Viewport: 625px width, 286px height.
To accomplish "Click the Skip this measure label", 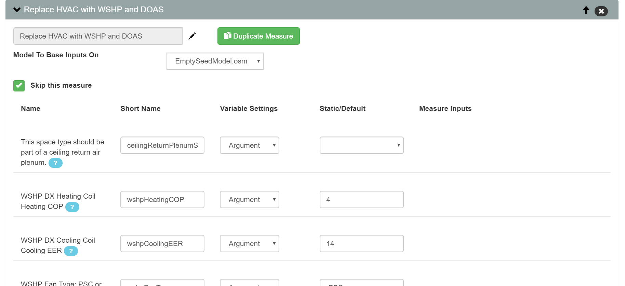I will pyautogui.click(x=61, y=85).
